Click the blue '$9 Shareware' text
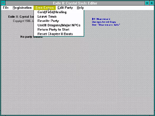 [101, 19]
